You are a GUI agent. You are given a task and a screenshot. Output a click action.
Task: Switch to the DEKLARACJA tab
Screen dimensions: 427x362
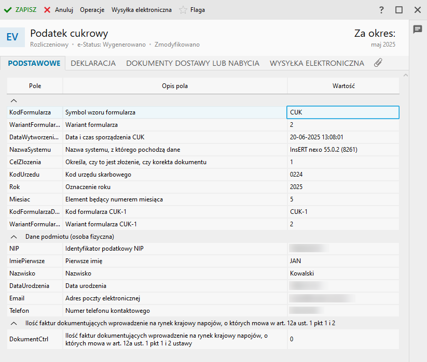[x=93, y=63]
